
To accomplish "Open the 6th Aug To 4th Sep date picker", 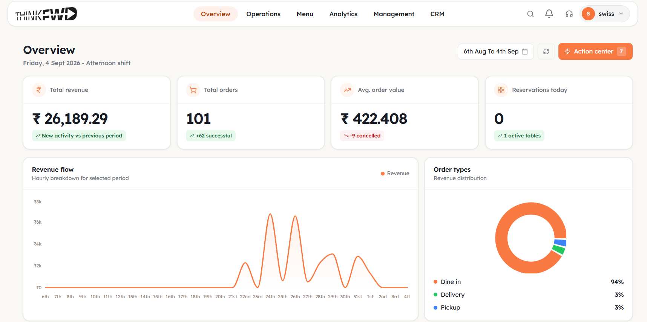I will 495,52.
